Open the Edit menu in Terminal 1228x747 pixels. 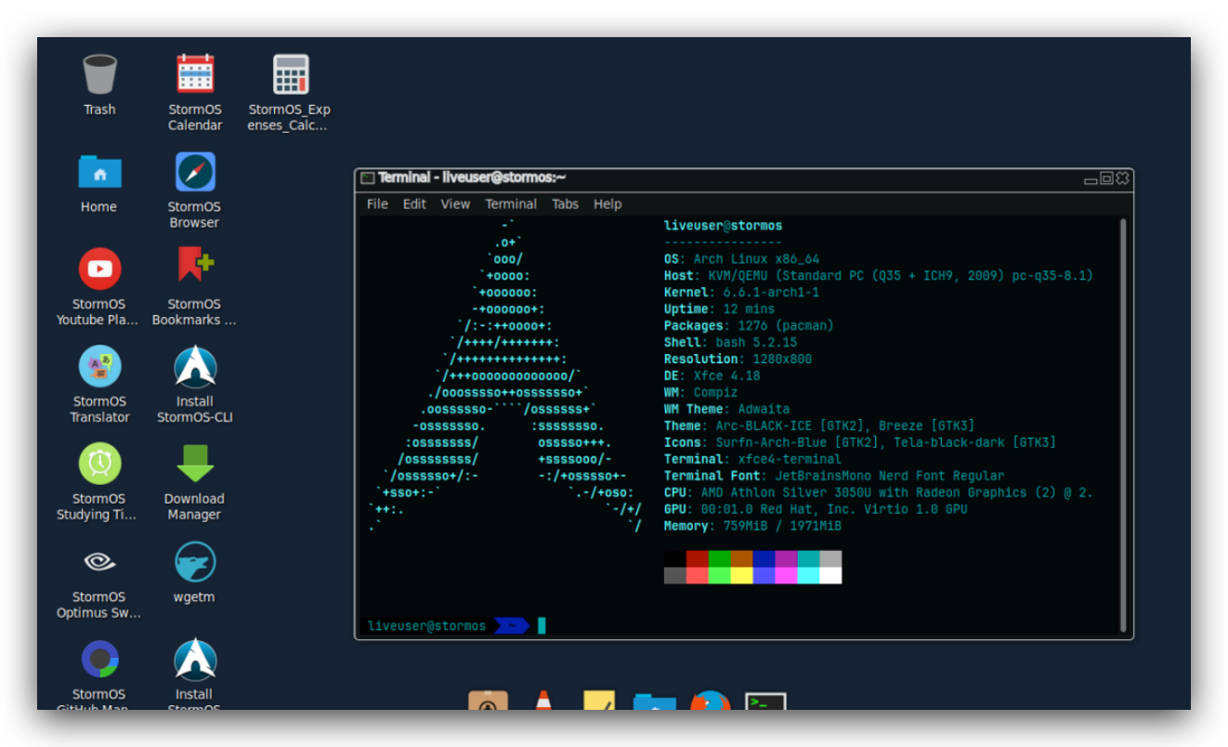point(414,204)
